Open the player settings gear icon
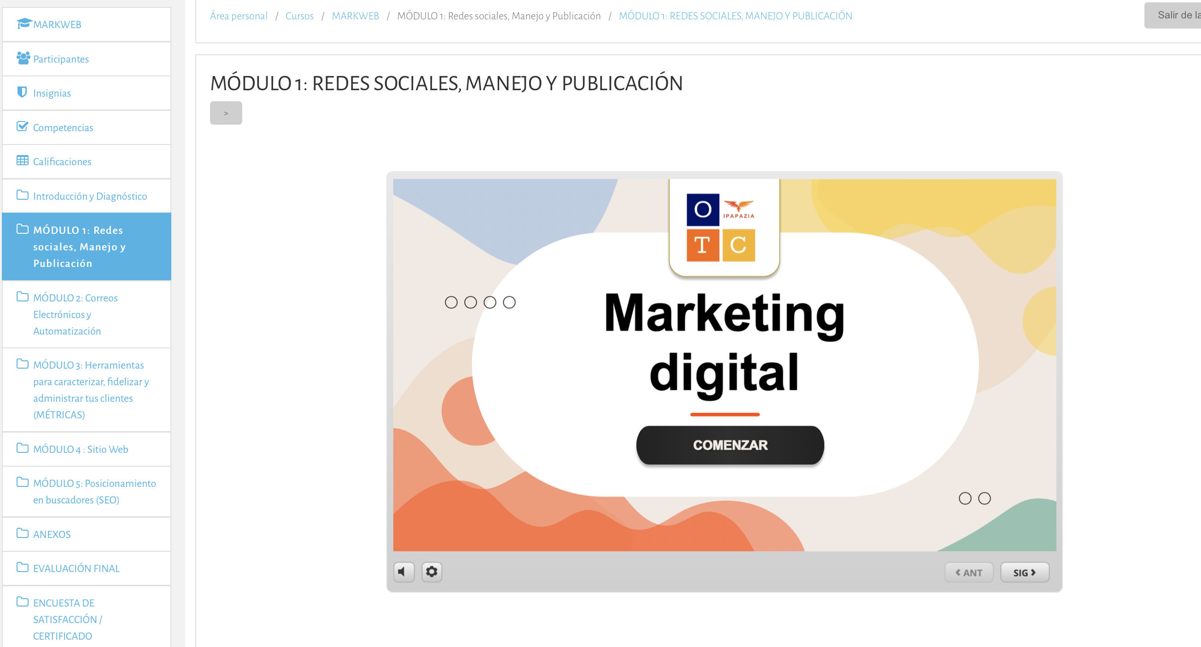The height and width of the screenshot is (647, 1201). (432, 572)
